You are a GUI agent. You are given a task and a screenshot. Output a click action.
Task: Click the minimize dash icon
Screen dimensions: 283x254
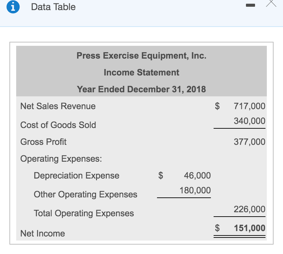(251, 6)
